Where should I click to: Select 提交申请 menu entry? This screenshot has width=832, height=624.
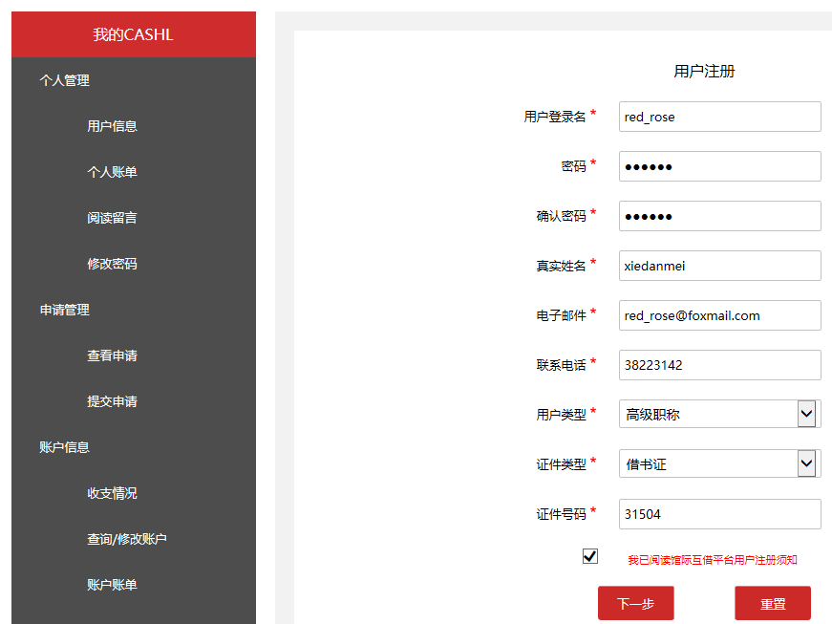tap(112, 401)
